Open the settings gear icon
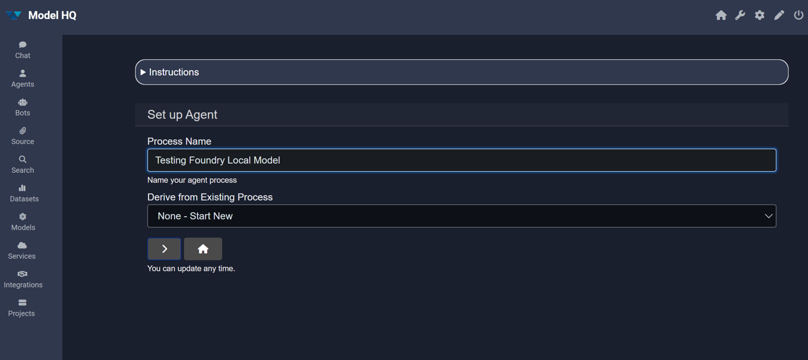This screenshot has height=360, width=808. 759,15
